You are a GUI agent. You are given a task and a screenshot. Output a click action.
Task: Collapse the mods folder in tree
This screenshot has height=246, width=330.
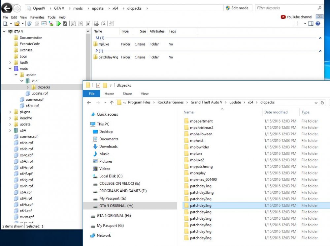10,68
